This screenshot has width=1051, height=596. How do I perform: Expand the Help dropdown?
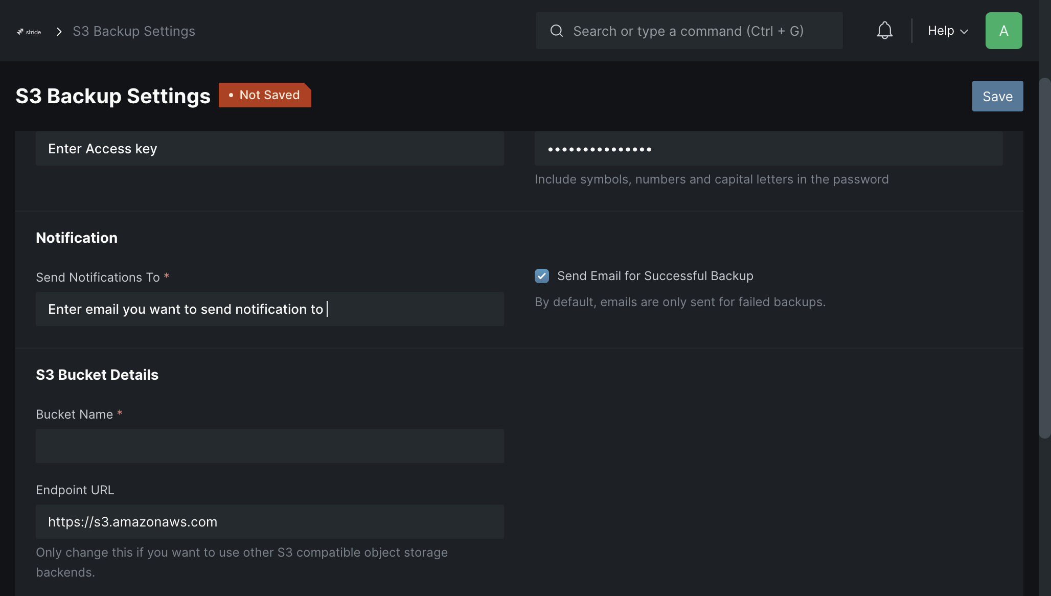pos(948,31)
